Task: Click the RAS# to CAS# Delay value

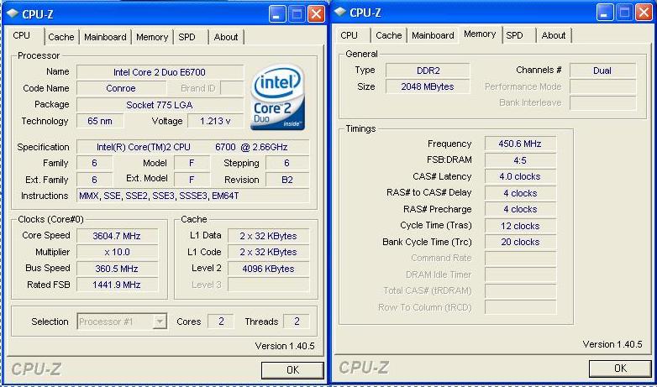Action: click(520, 193)
